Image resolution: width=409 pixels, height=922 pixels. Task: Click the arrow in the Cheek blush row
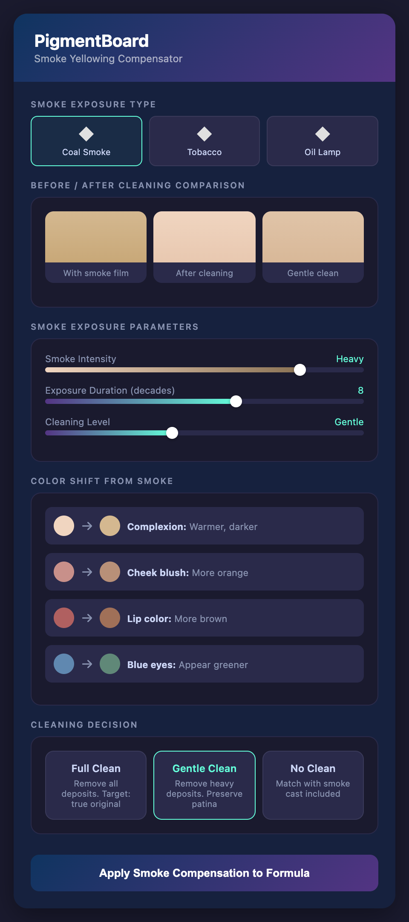point(87,572)
